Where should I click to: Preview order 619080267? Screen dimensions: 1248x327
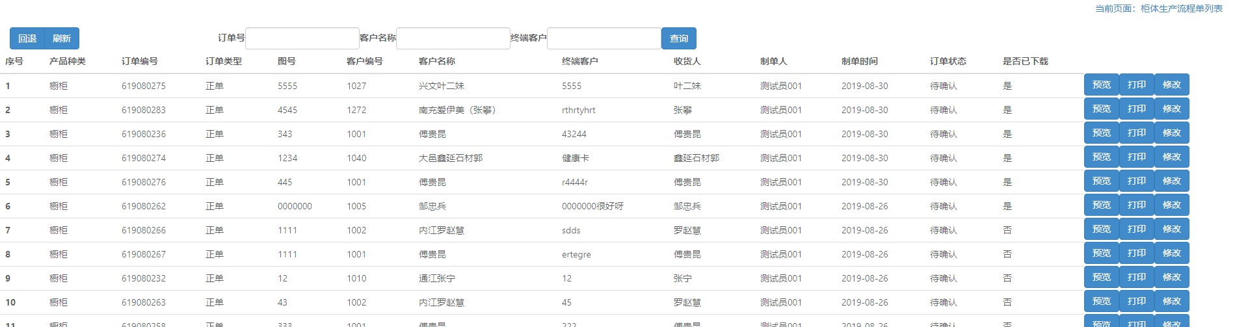click(x=1102, y=253)
